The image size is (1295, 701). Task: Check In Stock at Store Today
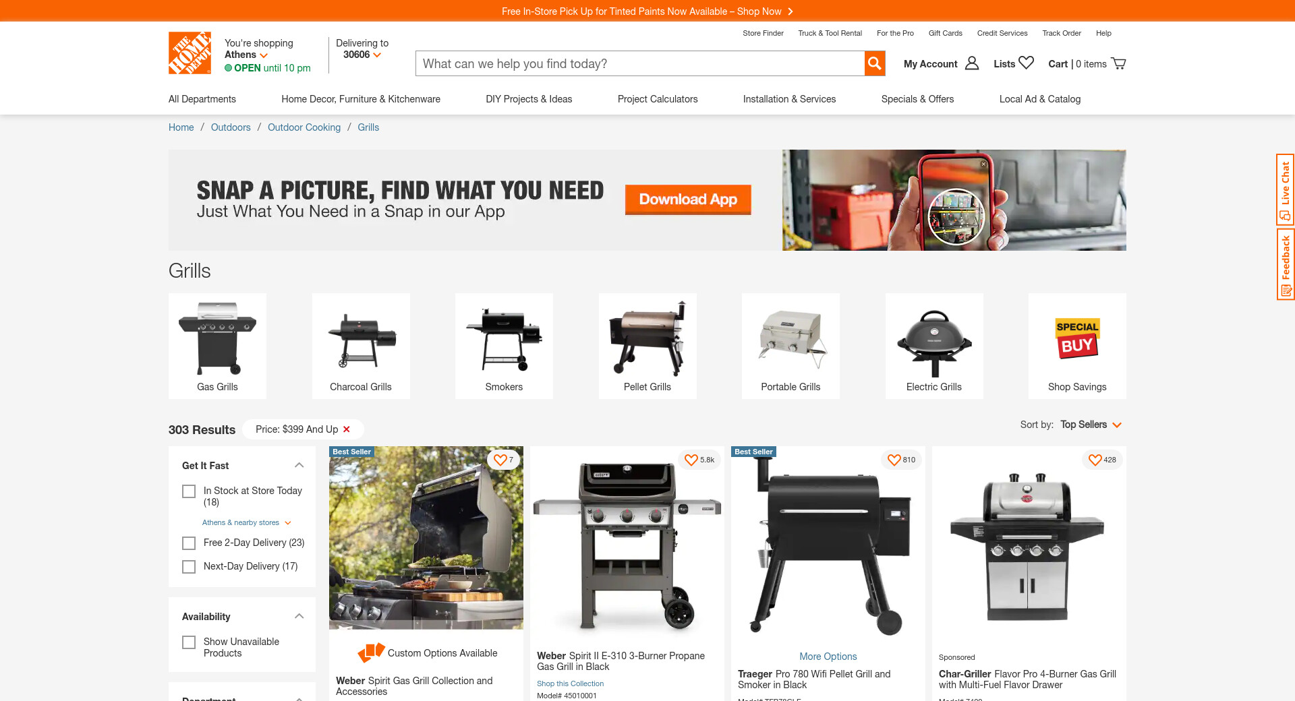pos(189,491)
